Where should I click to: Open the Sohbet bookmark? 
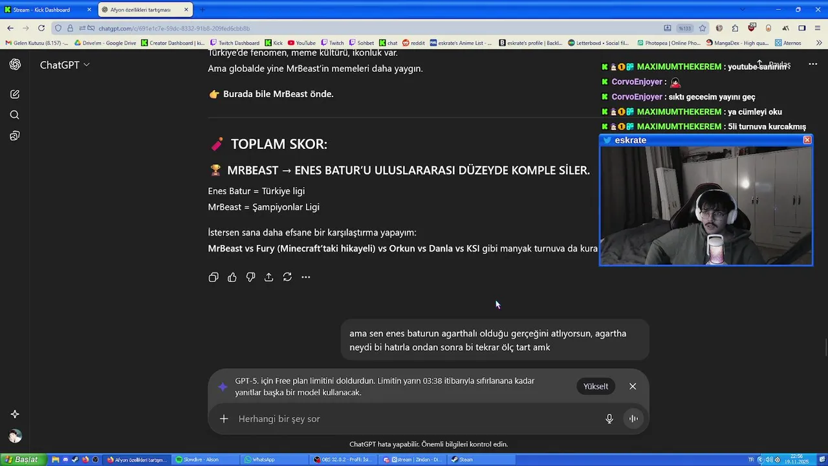361,43
